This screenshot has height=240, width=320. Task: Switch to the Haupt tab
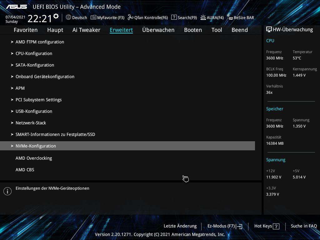point(55,30)
